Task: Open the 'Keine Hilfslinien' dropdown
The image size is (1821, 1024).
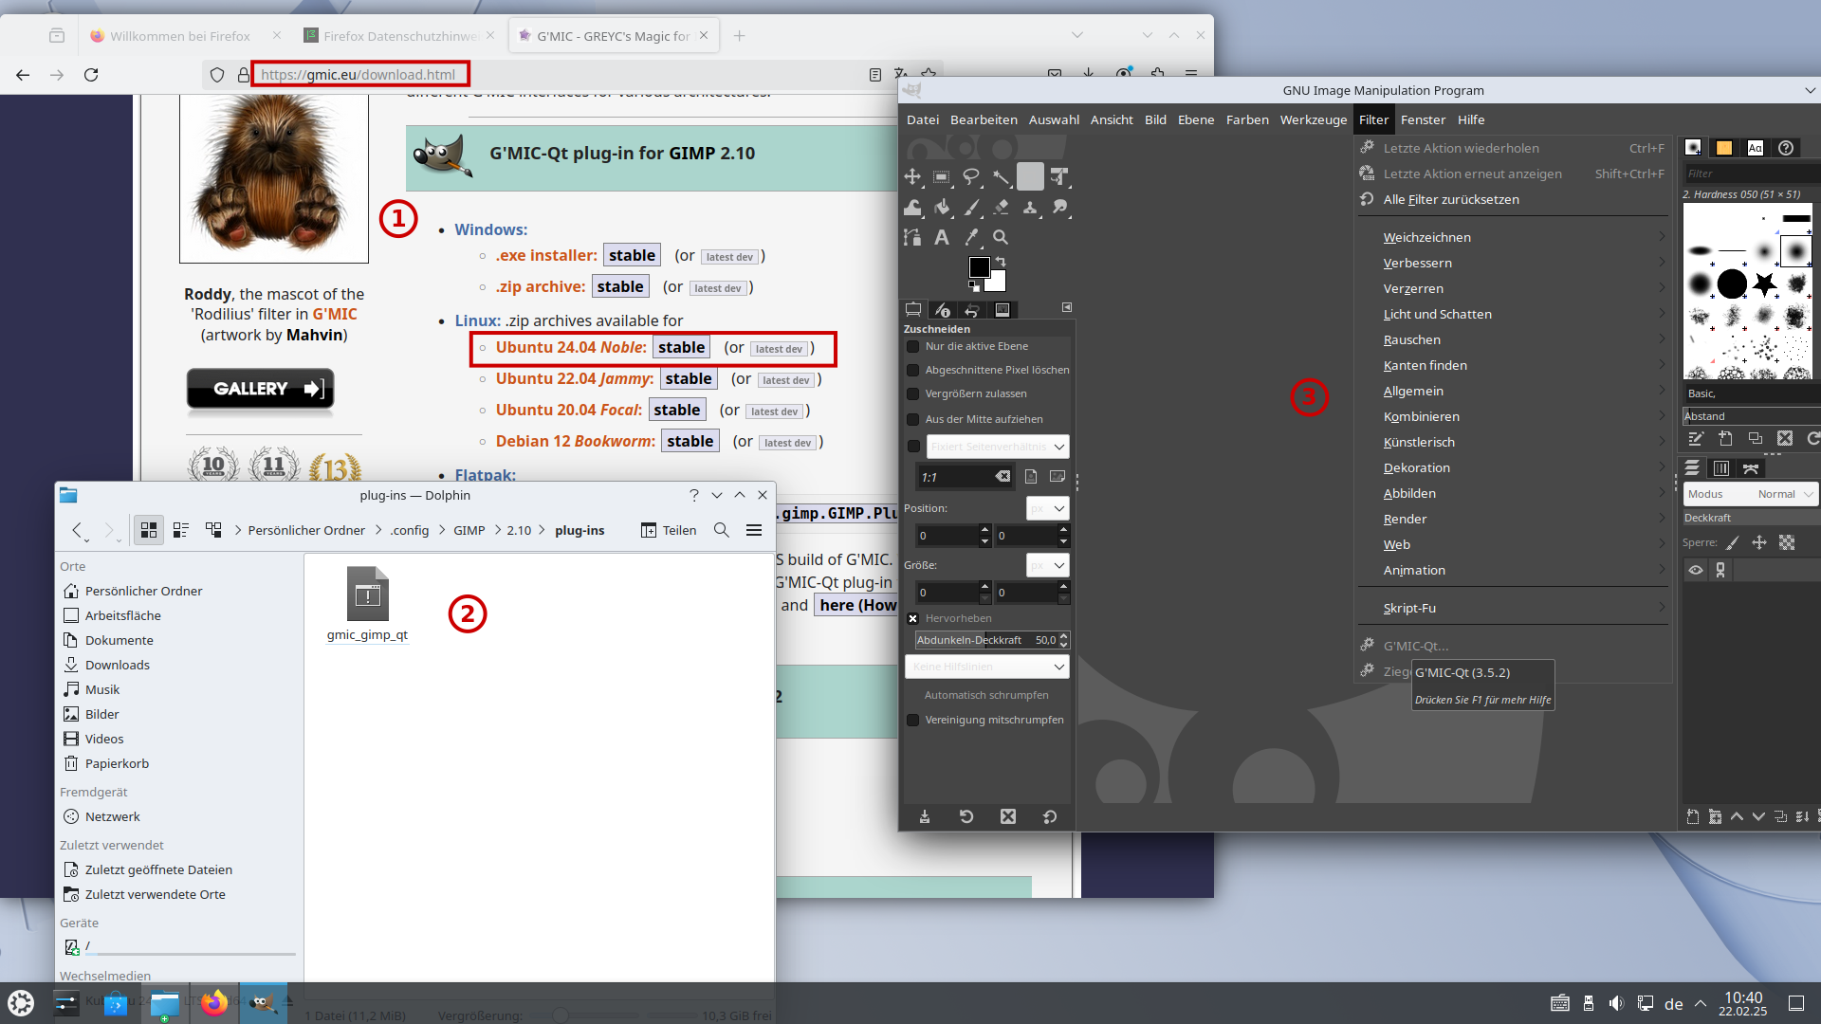Action: point(987,667)
